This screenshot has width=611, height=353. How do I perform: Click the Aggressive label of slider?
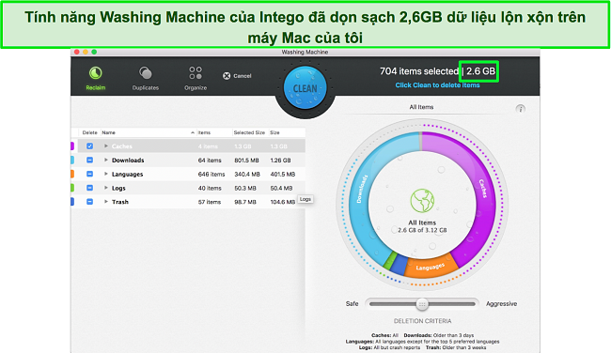(502, 303)
